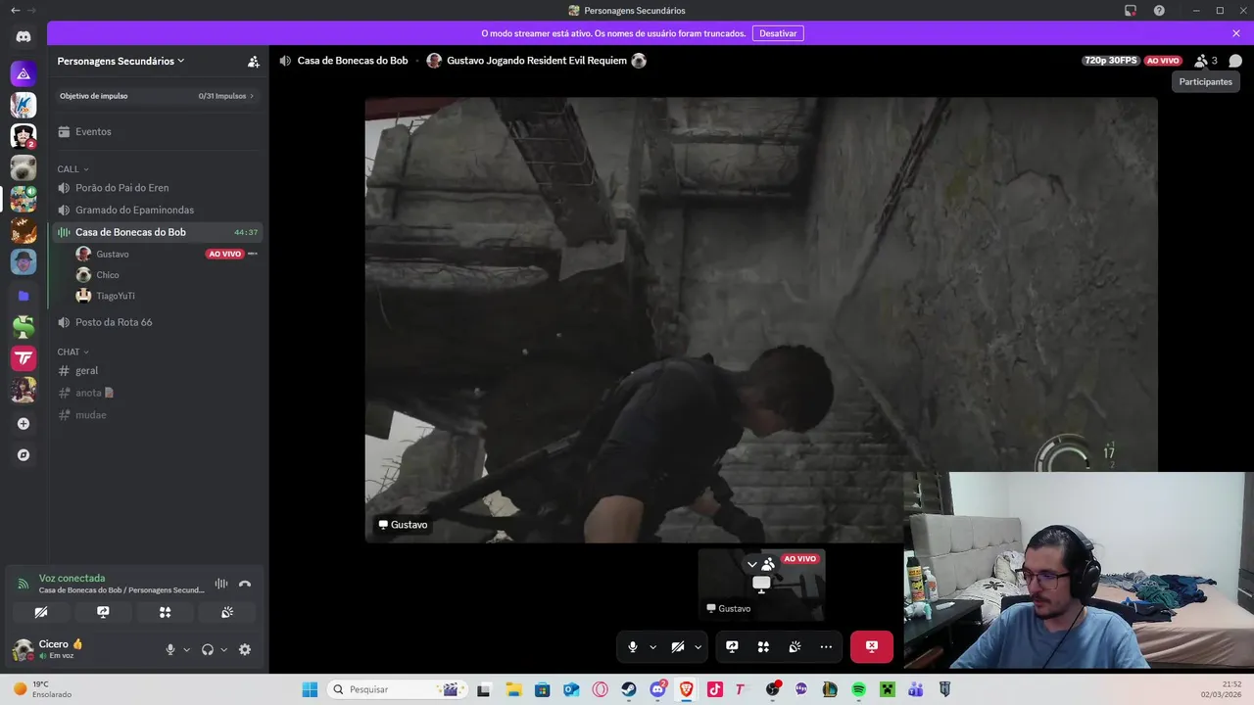The height and width of the screenshot is (705, 1254).
Task: Open microphone options arrow in control bar
Action: 652,647
